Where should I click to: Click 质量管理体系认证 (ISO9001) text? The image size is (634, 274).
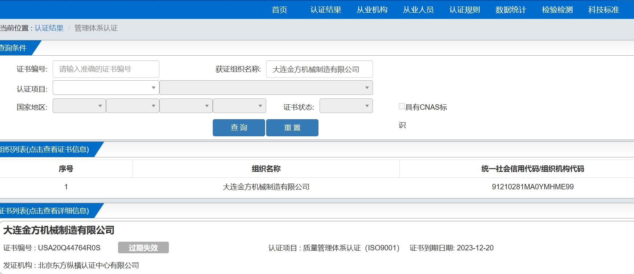tap(351, 248)
